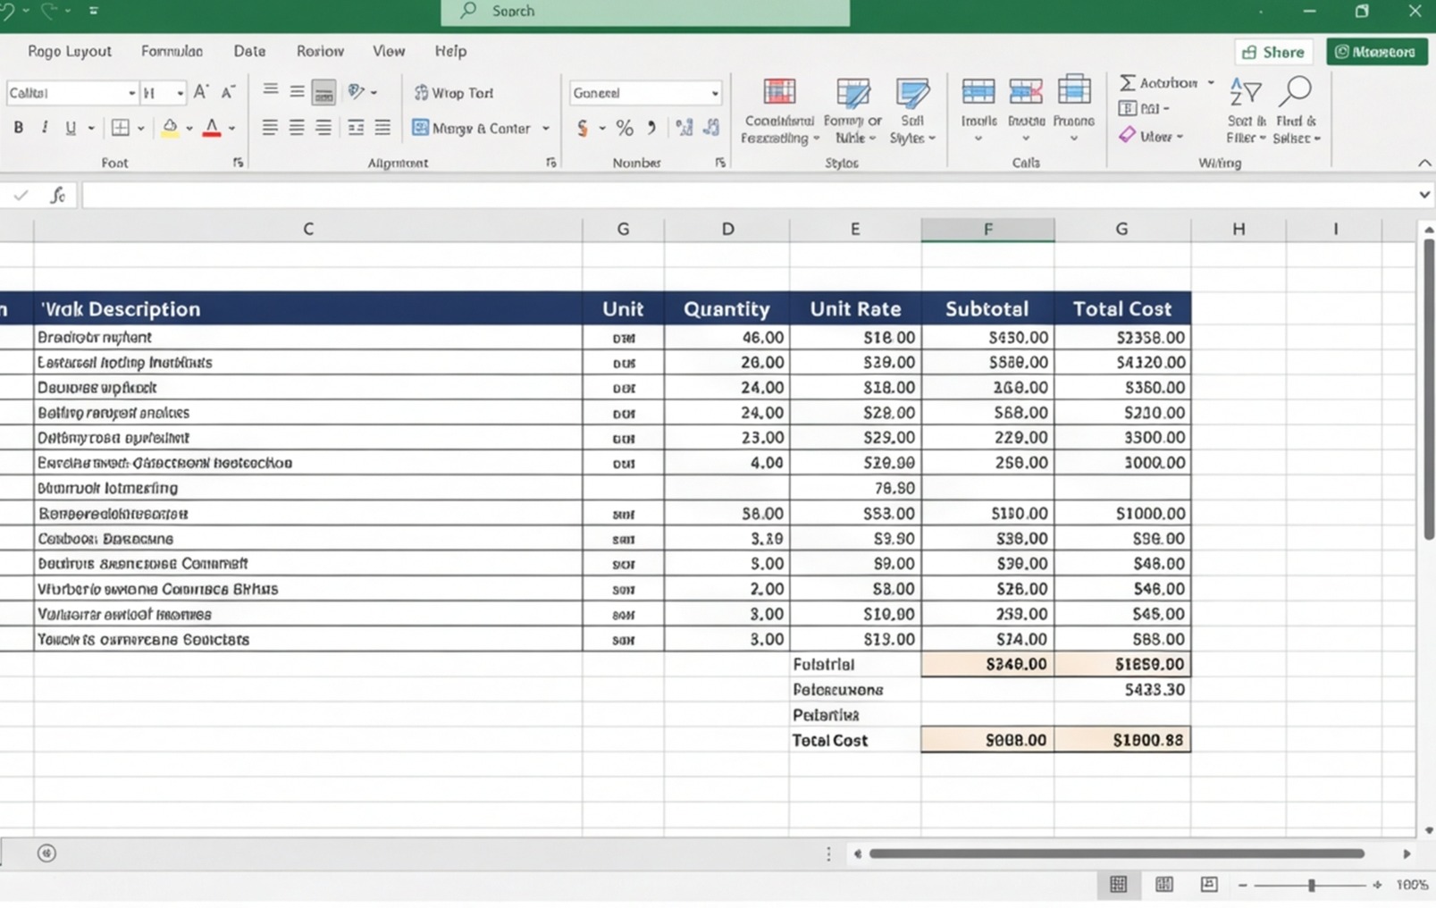Switch to Page Break Preview icon
This screenshot has height=908, width=1436.
click(x=1209, y=884)
